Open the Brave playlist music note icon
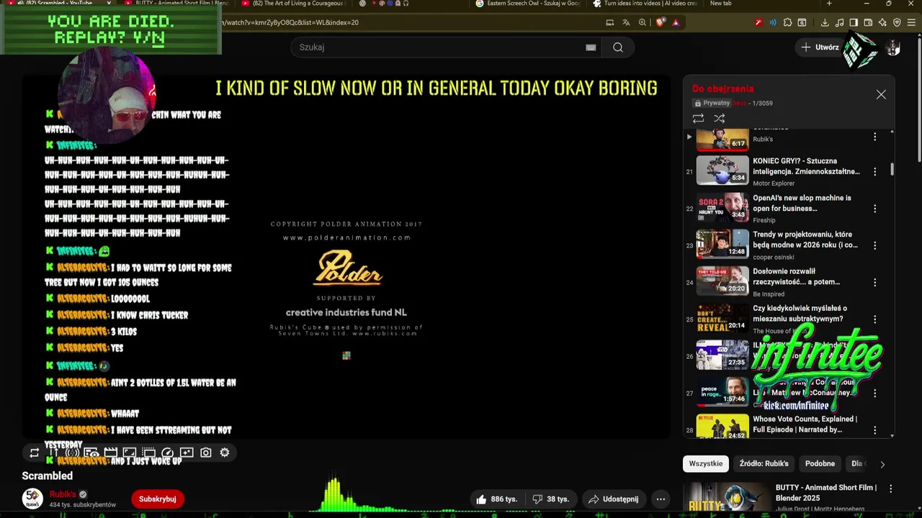 tap(840, 22)
